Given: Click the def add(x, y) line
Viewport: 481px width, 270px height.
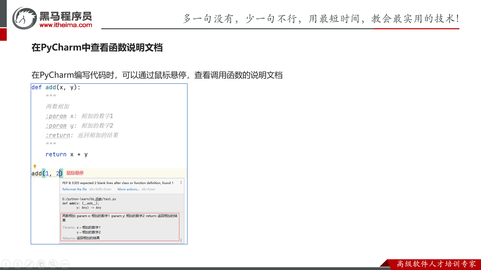Looking at the screenshot, I should click(x=56, y=87).
